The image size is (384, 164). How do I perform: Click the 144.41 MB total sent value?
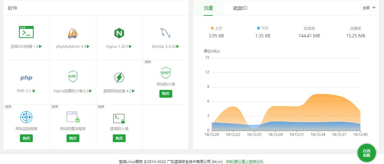click(309, 36)
